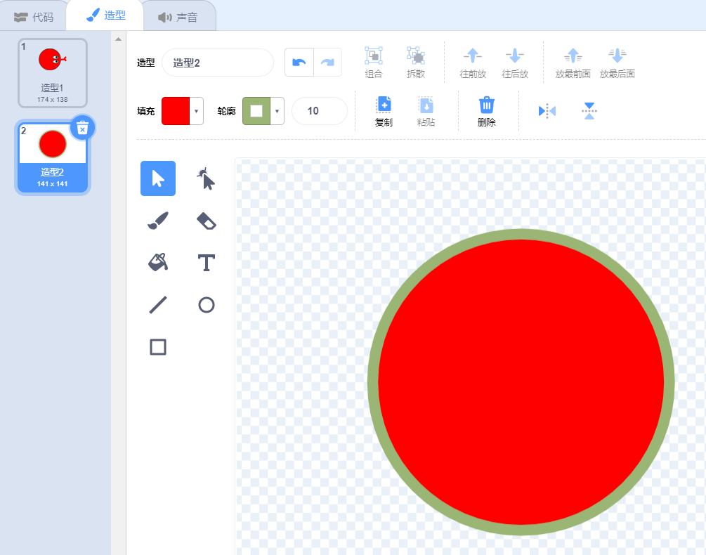Choose the Circle tool
Image resolution: width=706 pixels, height=555 pixels.
click(207, 305)
